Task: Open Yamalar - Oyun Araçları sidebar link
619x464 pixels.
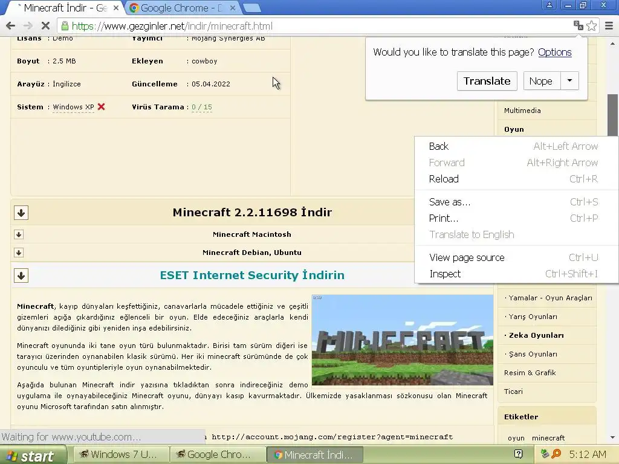Action: point(550,298)
